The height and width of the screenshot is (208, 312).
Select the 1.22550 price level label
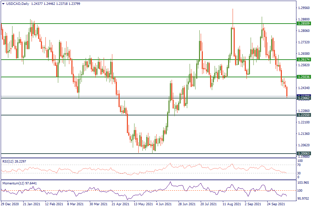point(304,115)
